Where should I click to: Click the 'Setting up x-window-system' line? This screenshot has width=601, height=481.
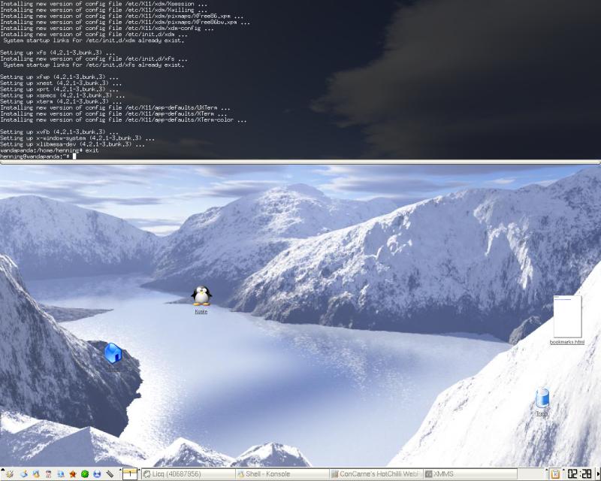77,138
